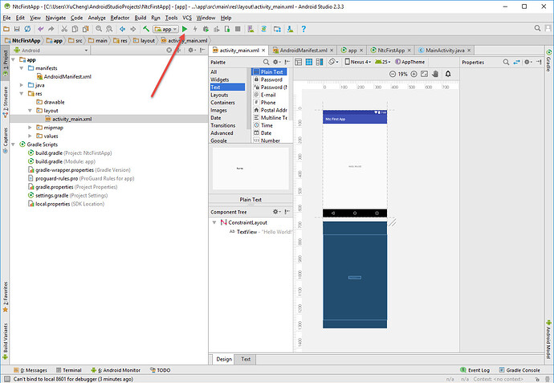The image size is (554, 383).
Task: Open the Gradle Console
Action: point(519,370)
